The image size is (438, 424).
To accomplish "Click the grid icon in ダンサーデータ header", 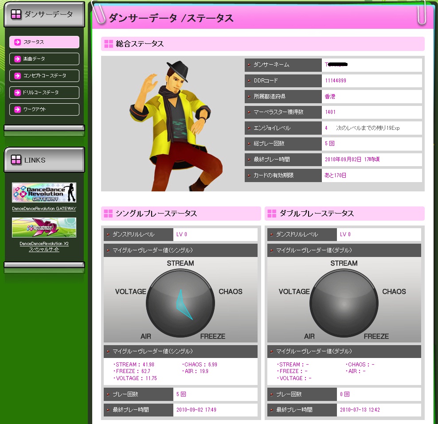I will coord(16,15).
